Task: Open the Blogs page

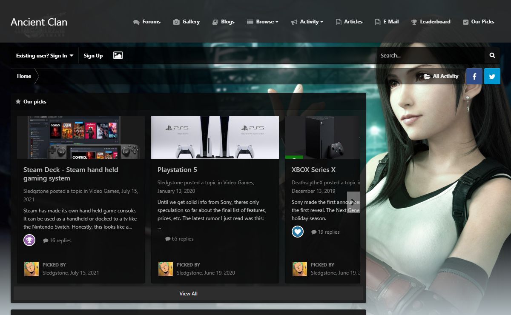Action: (x=223, y=22)
